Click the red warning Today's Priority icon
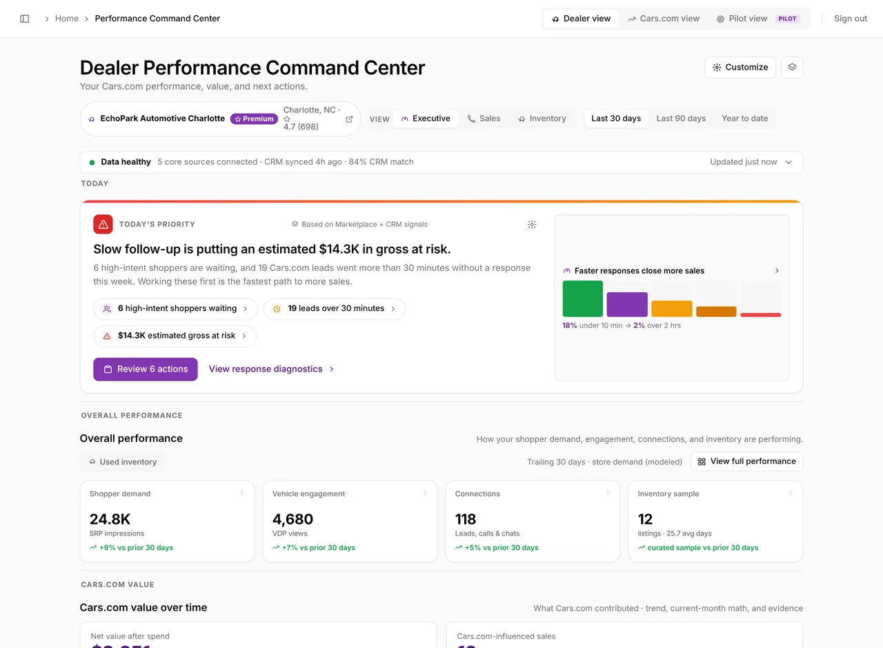883x648 pixels. click(x=103, y=224)
